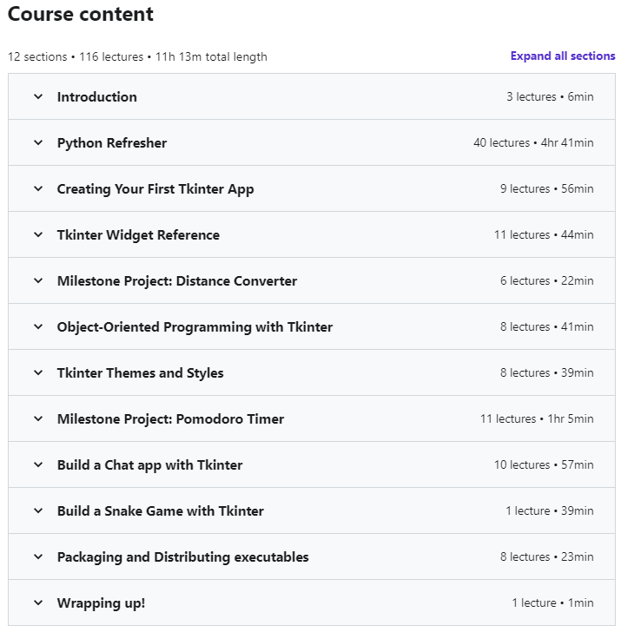Select Build a Snake Game with Tkinter title
The width and height of the screenshot is (621, 632).
(x=161, y=511)
